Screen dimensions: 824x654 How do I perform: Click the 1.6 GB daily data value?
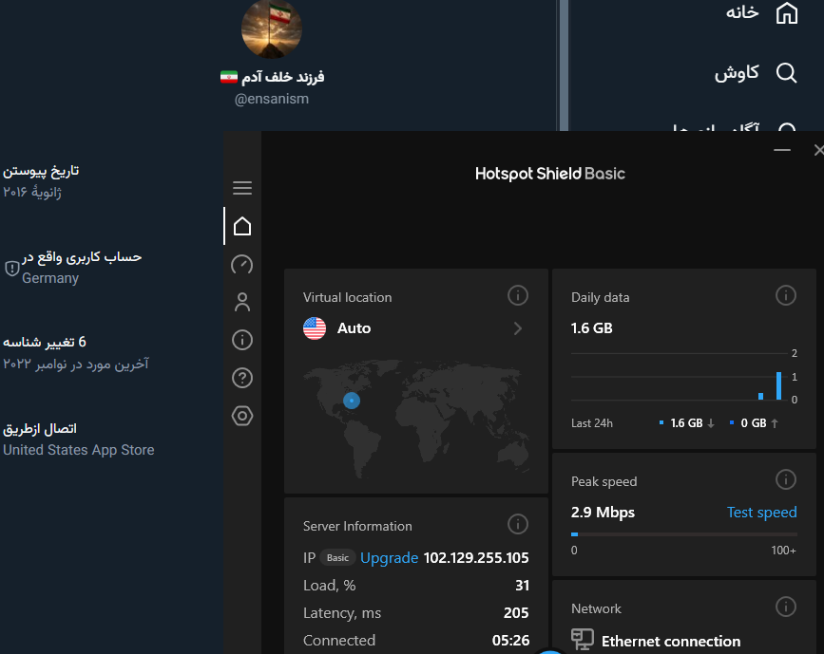592,328
